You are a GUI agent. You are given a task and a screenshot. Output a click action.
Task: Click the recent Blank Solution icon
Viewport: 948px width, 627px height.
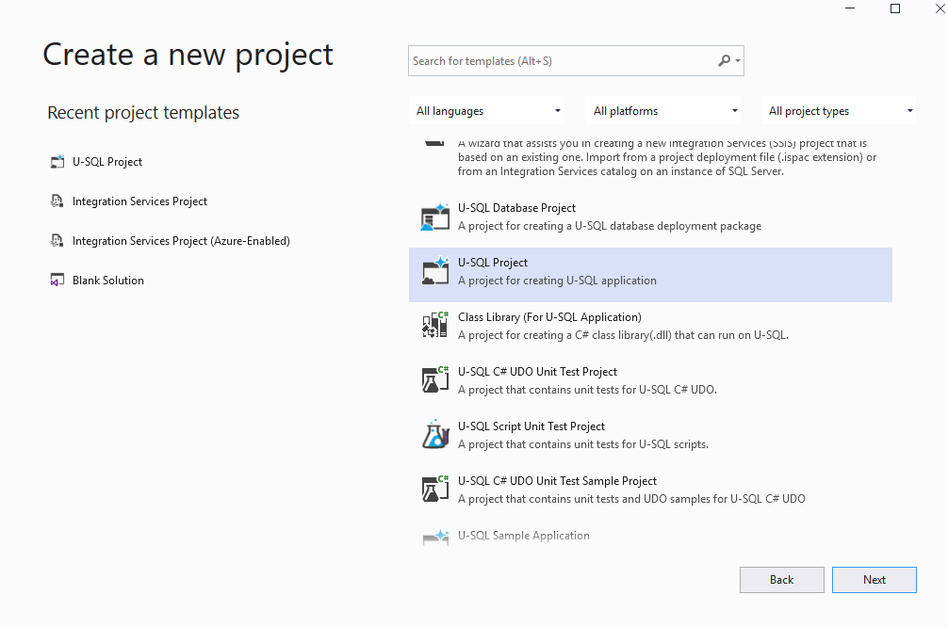pos(57,281)
